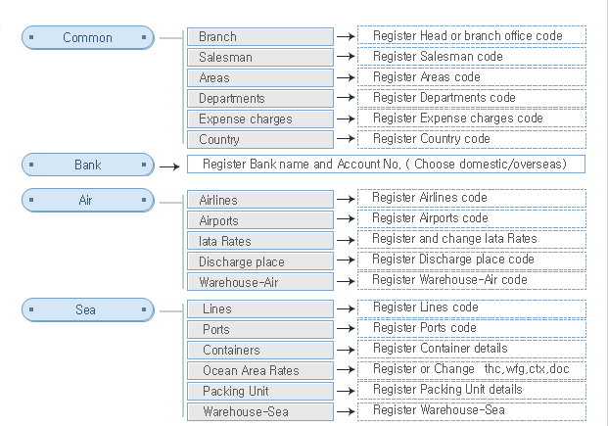Screen dimensions: 608x426
Task: Select the Branch menu item
Action: [x=259, y=36]
